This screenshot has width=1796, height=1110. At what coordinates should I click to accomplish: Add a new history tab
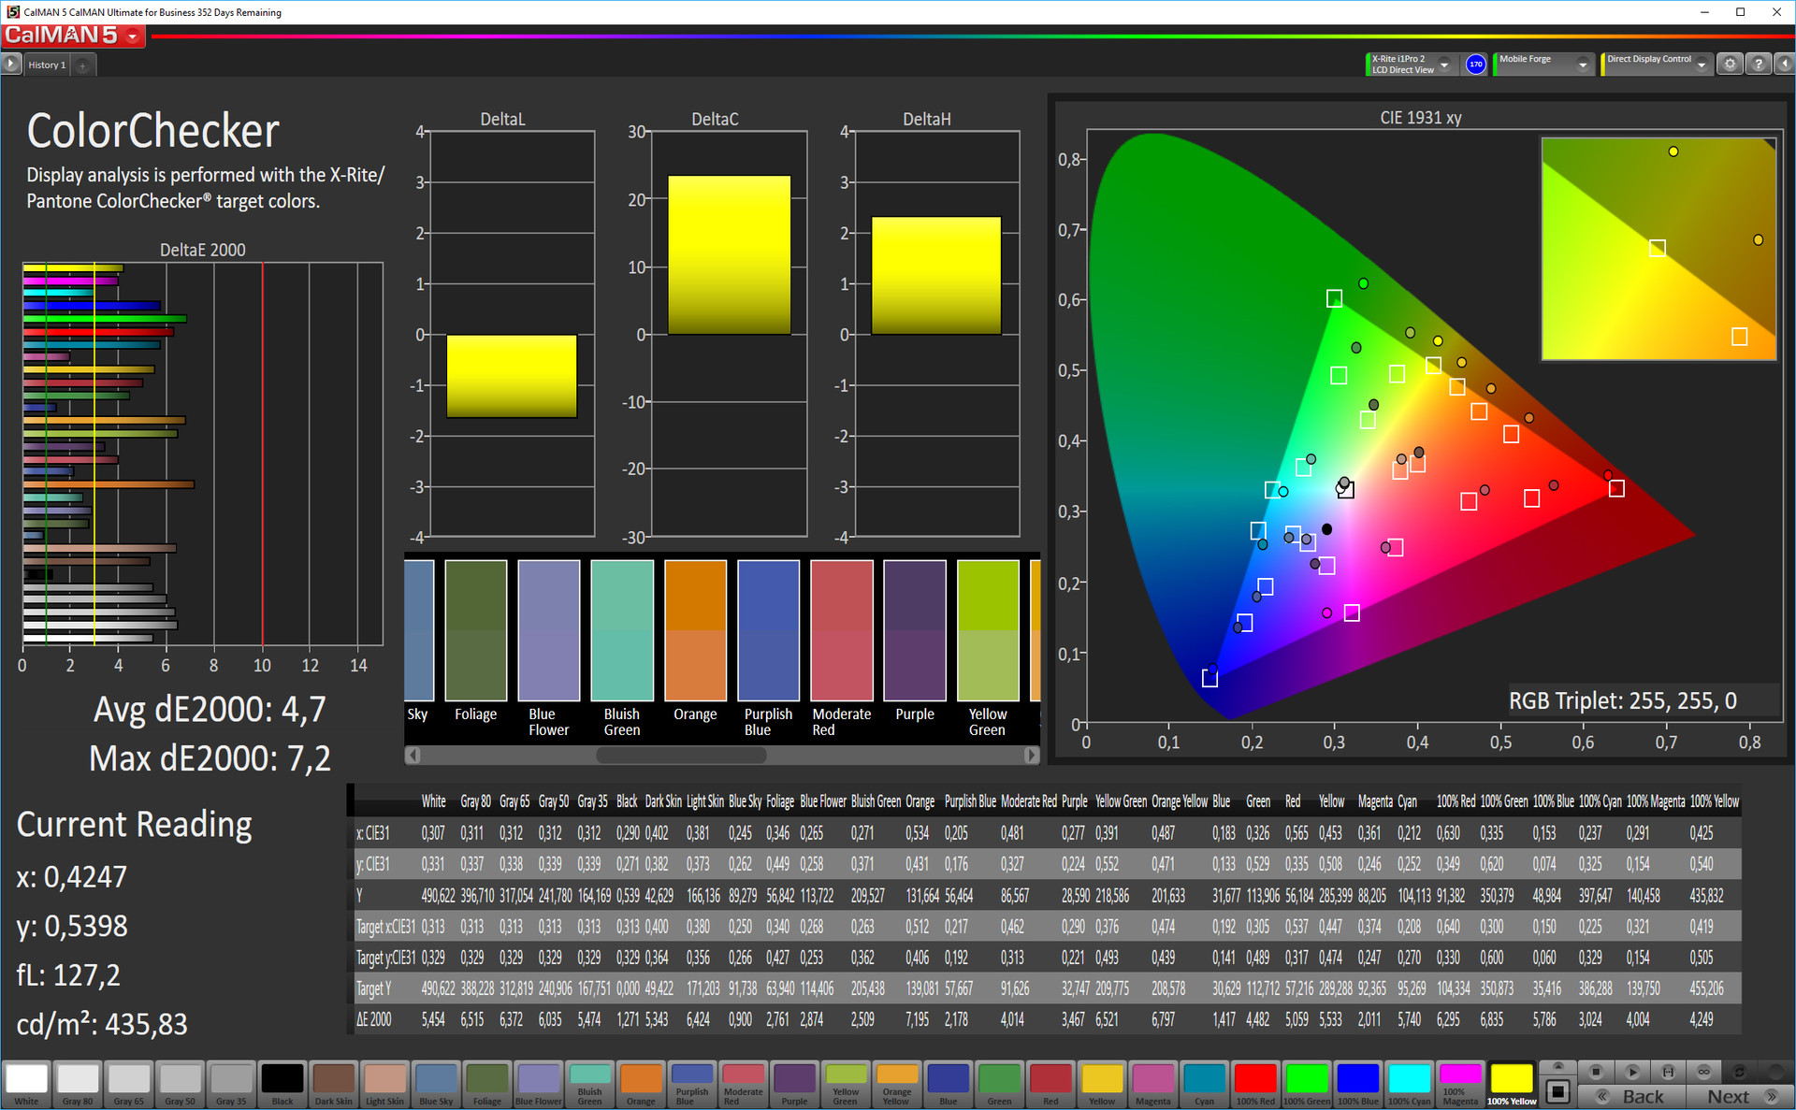pos(82,65)
